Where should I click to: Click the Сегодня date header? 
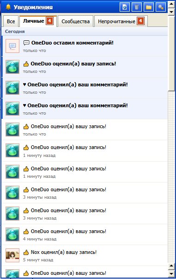[15, 32]
